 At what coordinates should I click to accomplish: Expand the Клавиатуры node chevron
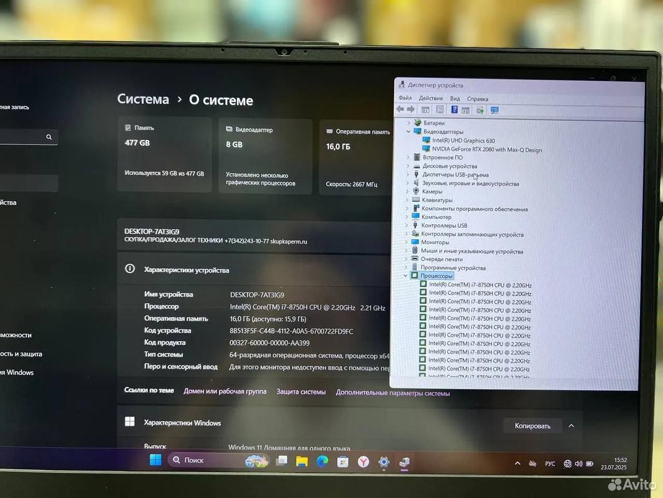[407, 200]
